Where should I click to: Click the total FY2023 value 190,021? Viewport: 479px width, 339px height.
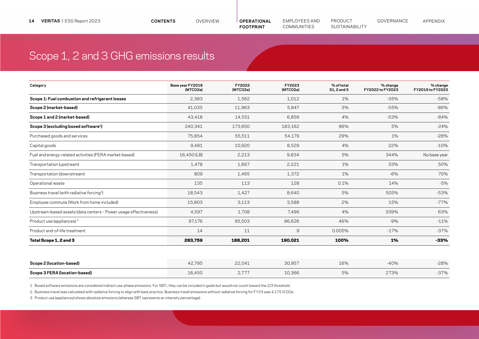[290, 240]
